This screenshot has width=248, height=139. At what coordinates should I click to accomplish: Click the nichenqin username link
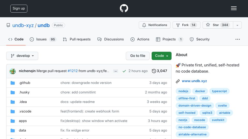(x=27, y=71)
